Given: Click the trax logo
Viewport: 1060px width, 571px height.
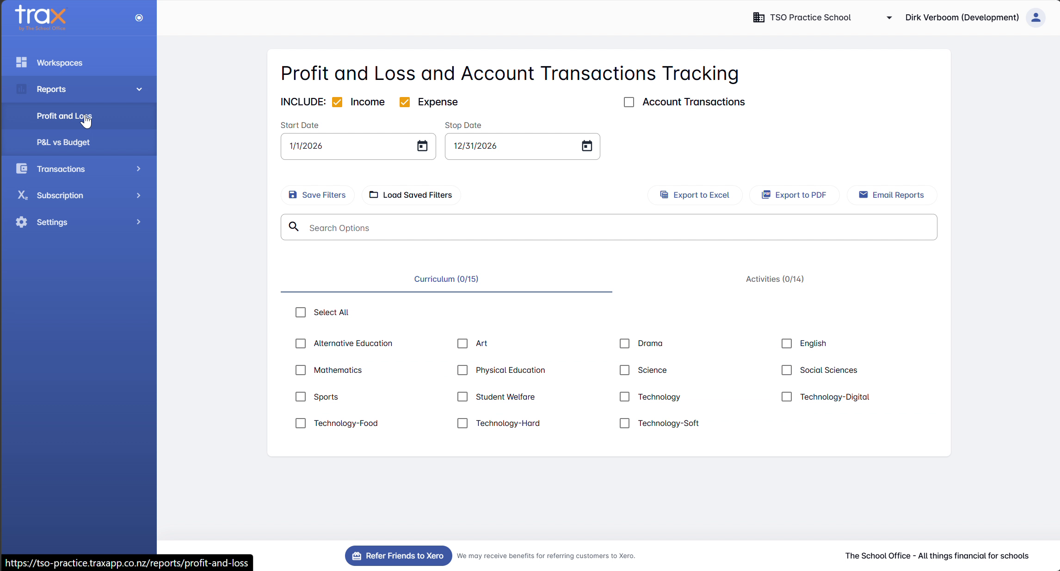Looking at the screenshot, I should [x=41, y=18].
